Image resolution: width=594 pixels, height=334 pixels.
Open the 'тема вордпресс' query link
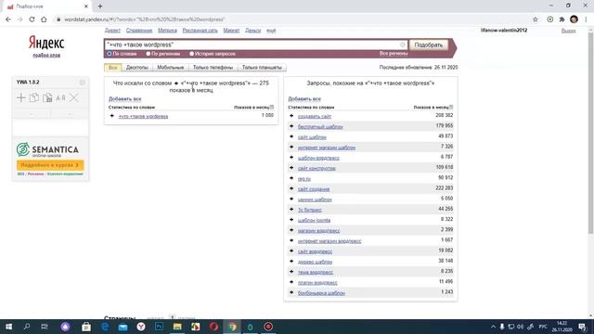(316, 272)
